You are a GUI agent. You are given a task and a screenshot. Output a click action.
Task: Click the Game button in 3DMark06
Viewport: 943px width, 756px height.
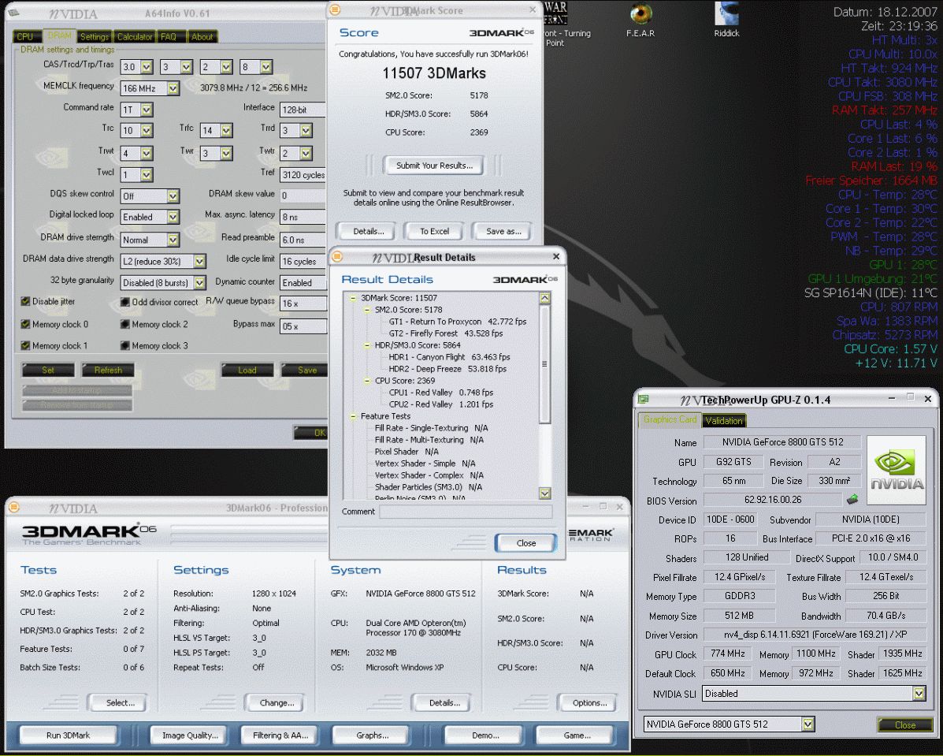pos(576,735)
